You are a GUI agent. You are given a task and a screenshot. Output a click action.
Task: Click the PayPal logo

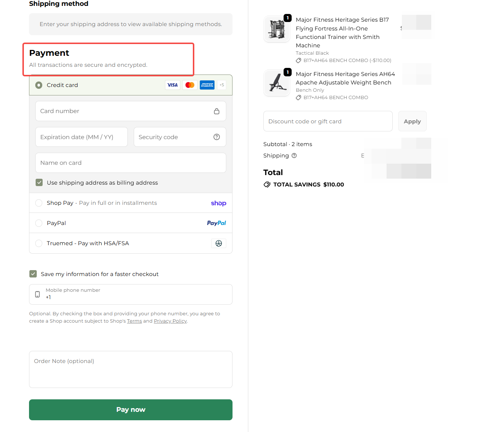216,223
